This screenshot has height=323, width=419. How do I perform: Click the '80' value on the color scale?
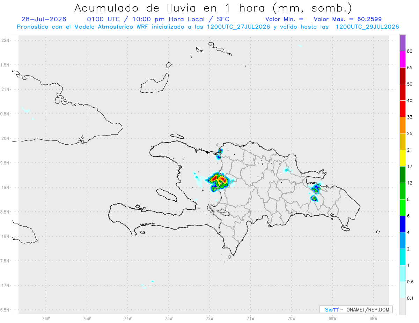click(x=410, y=51)
